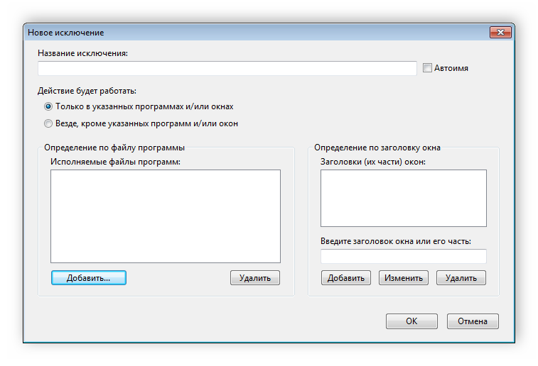Cancel with the 'Отмена' button
Image resolution: width=538 pixels, height=366 pixels.
pos(473,321)
